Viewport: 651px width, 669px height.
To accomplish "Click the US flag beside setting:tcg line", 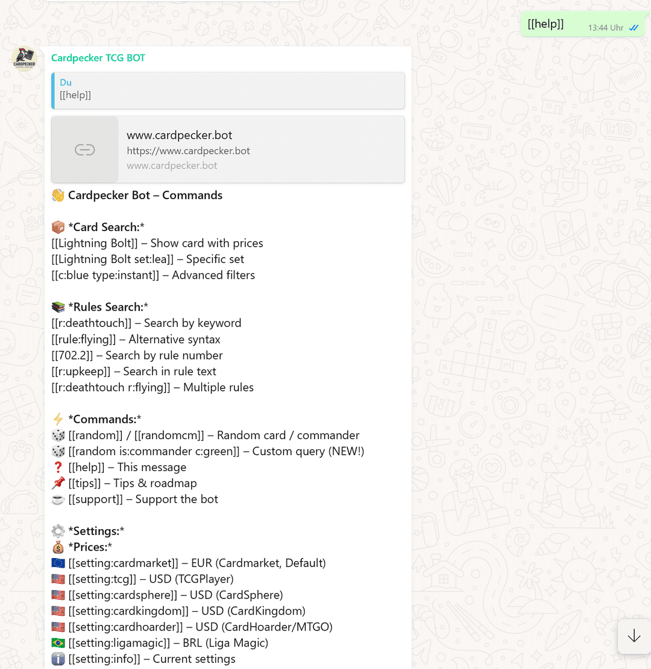I will (57, 579).
